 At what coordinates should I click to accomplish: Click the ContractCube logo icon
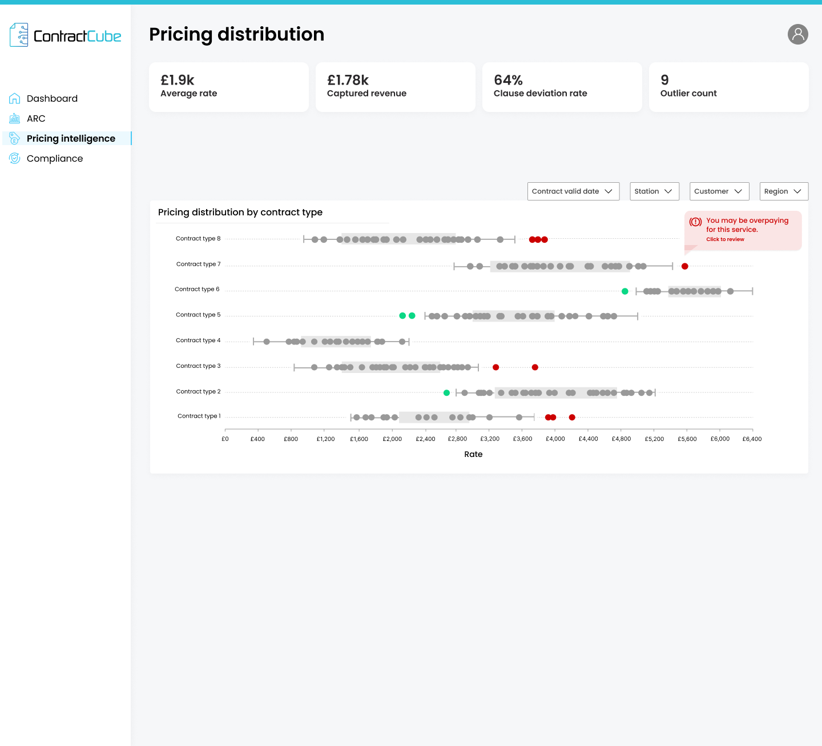pyautogui.click(x=19, y=35)
